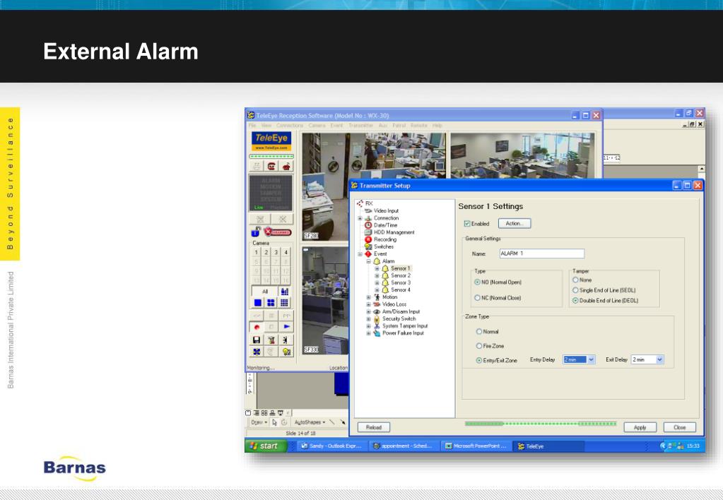The width and height of the screenshot is (723, 500).
Task: Click the red hang-up phone icon
Action: tap(286, 167)
